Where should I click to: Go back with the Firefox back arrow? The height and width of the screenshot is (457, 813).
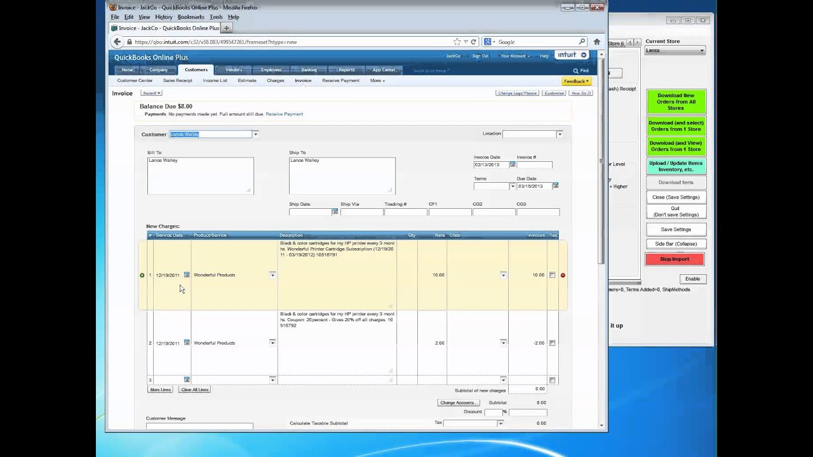point(117,42)
